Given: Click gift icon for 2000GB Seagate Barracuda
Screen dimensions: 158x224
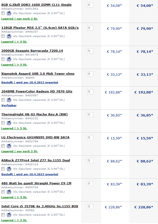Looking at the screenshot, I should coord(9,60).
